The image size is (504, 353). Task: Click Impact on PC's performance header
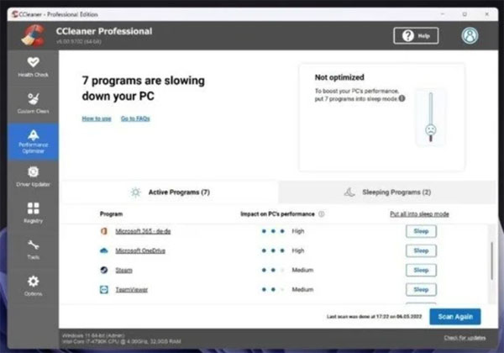277,214
